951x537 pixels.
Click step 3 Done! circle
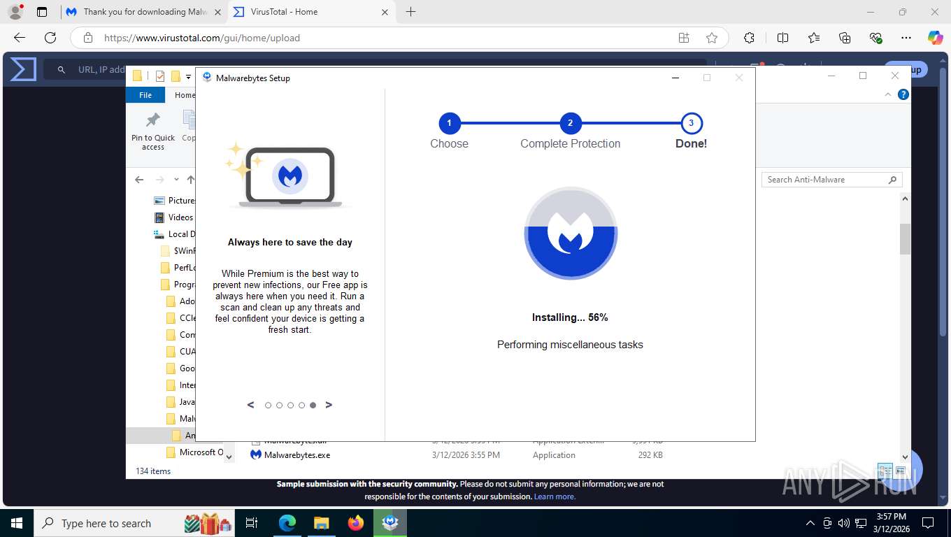pos(691,124)
